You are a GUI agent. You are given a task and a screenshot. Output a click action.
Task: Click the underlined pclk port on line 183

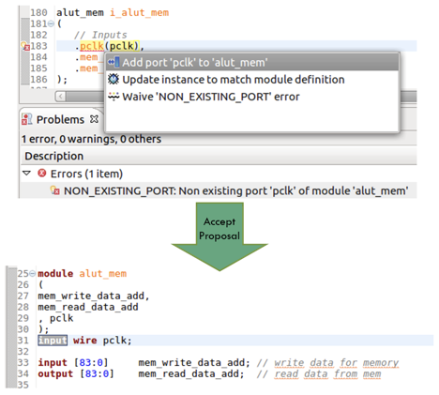[x=92, y=46]
